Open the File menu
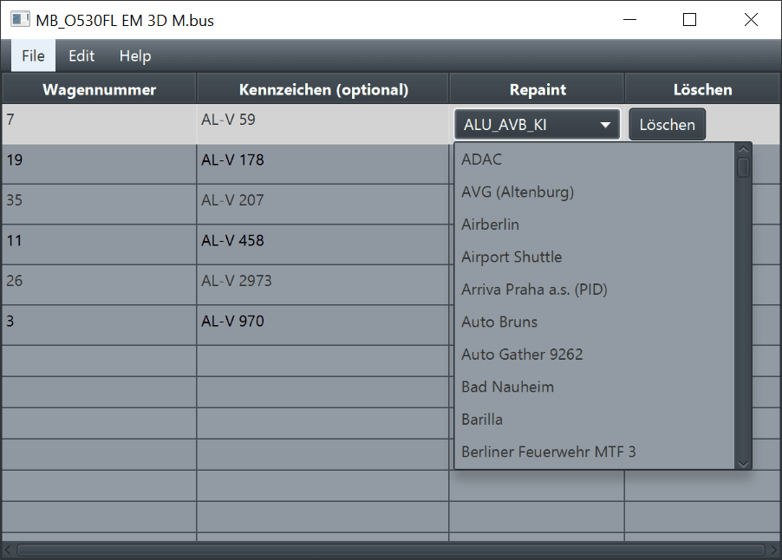This screenshot has height=560, width=782. point(33,55)
